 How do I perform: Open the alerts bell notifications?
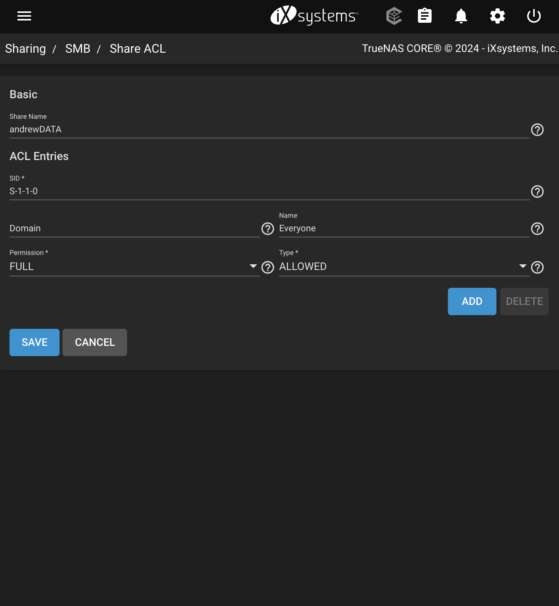pyautogui.click(x=461, y=16)
